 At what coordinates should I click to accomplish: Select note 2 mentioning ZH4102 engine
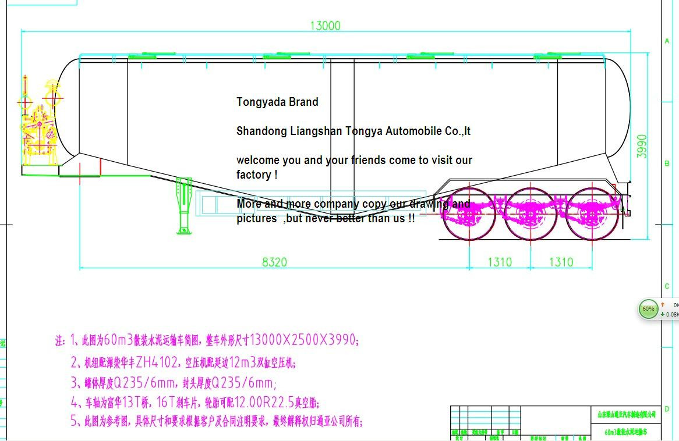(183, 362)
